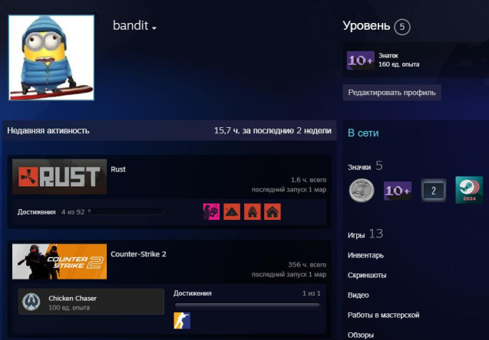This screenshot has height=340, width=489.
Task: Open the pink Rust achievement icon
Action: click(x=211, y=212)
